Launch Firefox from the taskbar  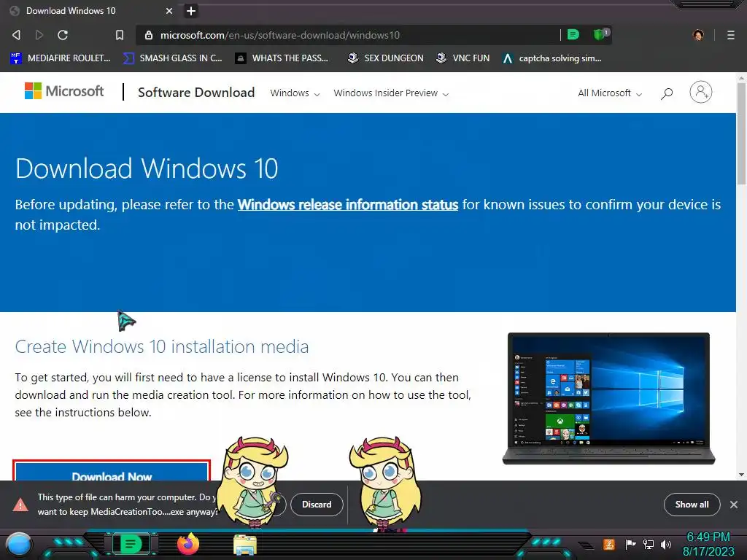[x=188, y=544]
